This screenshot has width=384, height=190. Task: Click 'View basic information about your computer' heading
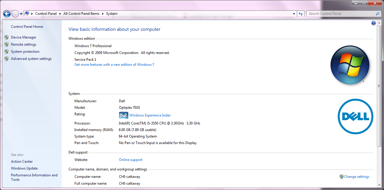114,29
